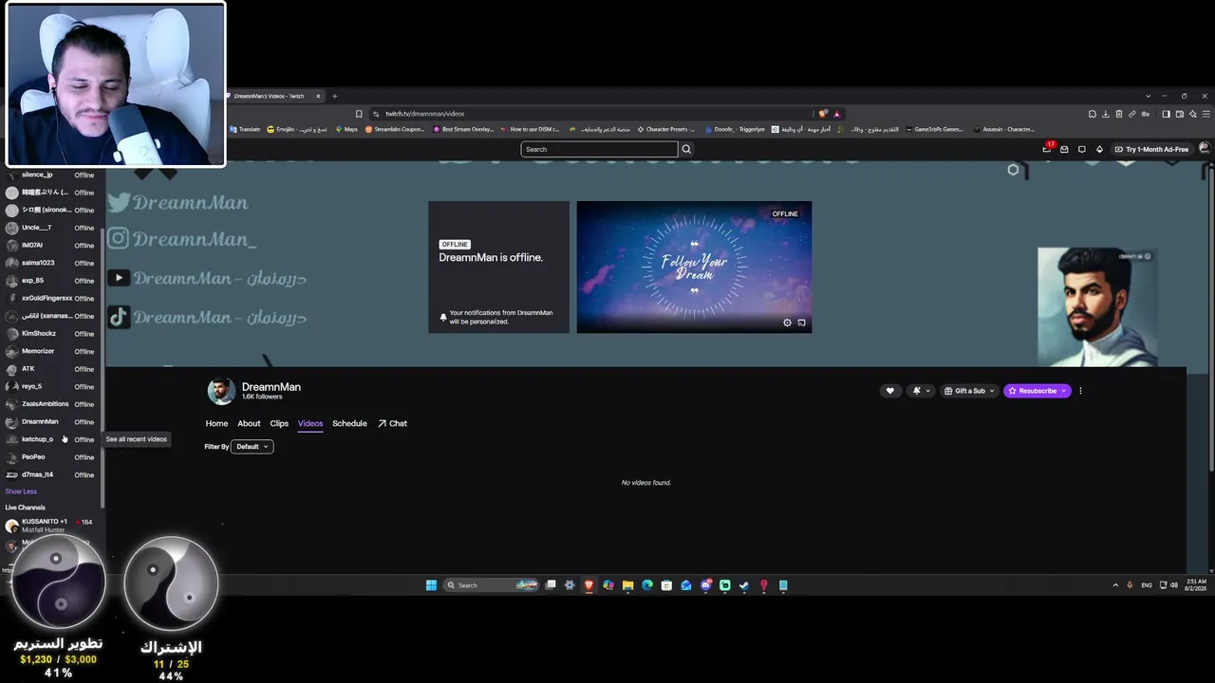Viewport: 1215px width, 683px height.
Task: Open the Twitch account avatar menu
Action: pyautogui.click(x=1205, y=149)
